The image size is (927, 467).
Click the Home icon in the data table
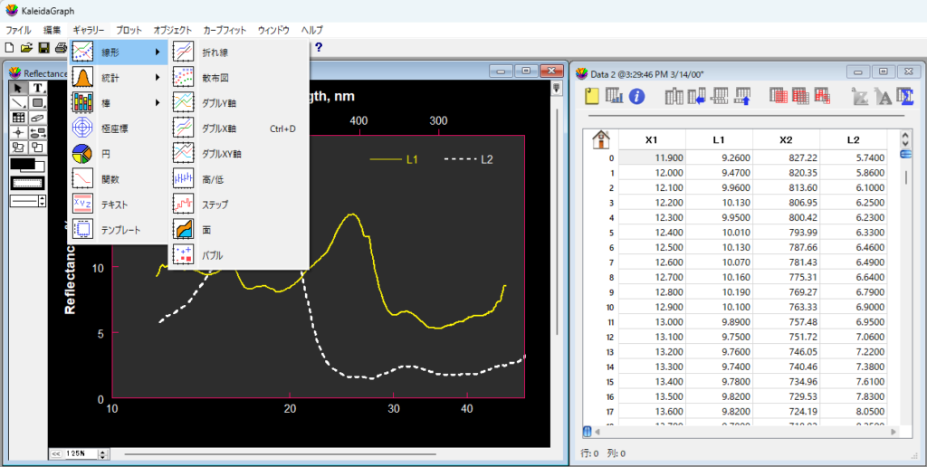point(599,140)
